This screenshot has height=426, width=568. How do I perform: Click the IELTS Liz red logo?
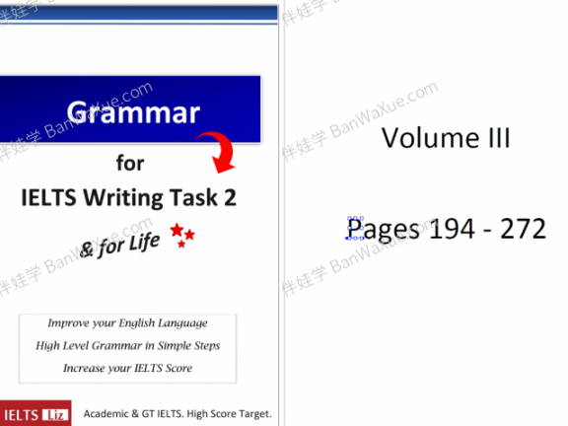35,413
